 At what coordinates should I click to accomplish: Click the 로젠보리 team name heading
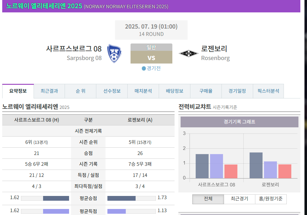coord(214,49)
